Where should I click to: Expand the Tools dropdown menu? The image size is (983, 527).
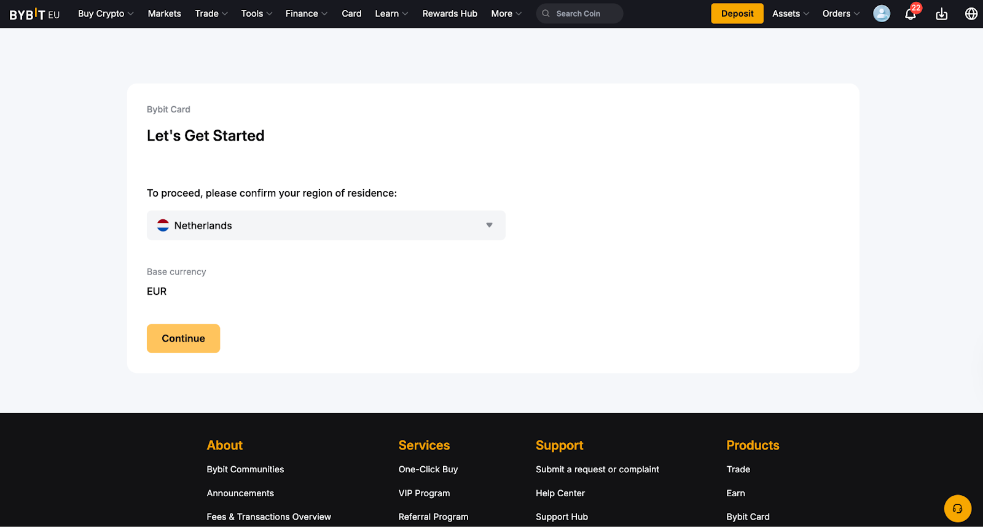[257, 14]
